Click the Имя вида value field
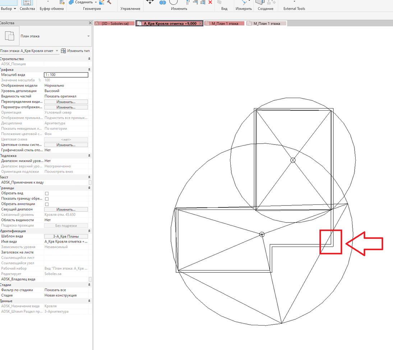Screen dimensions: 393x350 point(66,241)
